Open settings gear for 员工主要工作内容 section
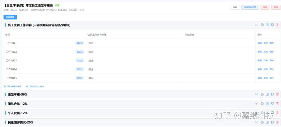 262,25
